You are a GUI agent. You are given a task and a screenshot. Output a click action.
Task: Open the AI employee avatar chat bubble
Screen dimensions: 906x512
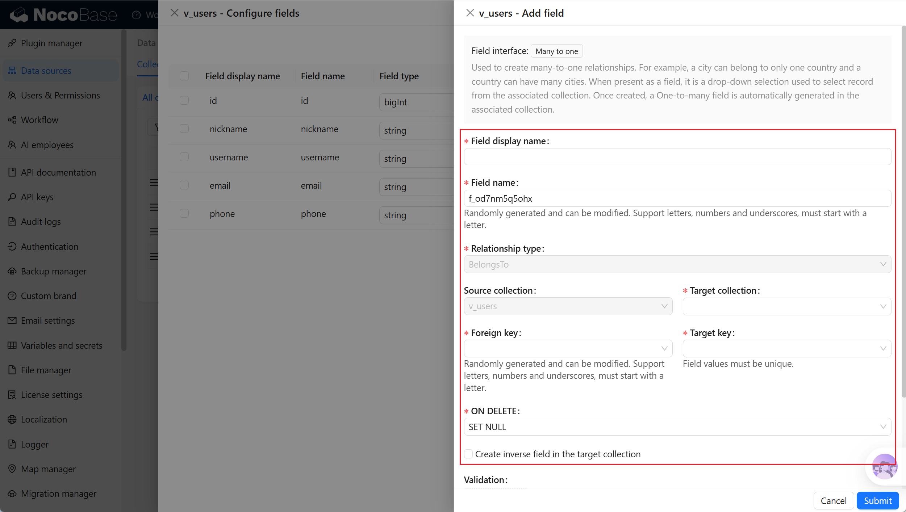pyautogui.click(x=884, y=467)
